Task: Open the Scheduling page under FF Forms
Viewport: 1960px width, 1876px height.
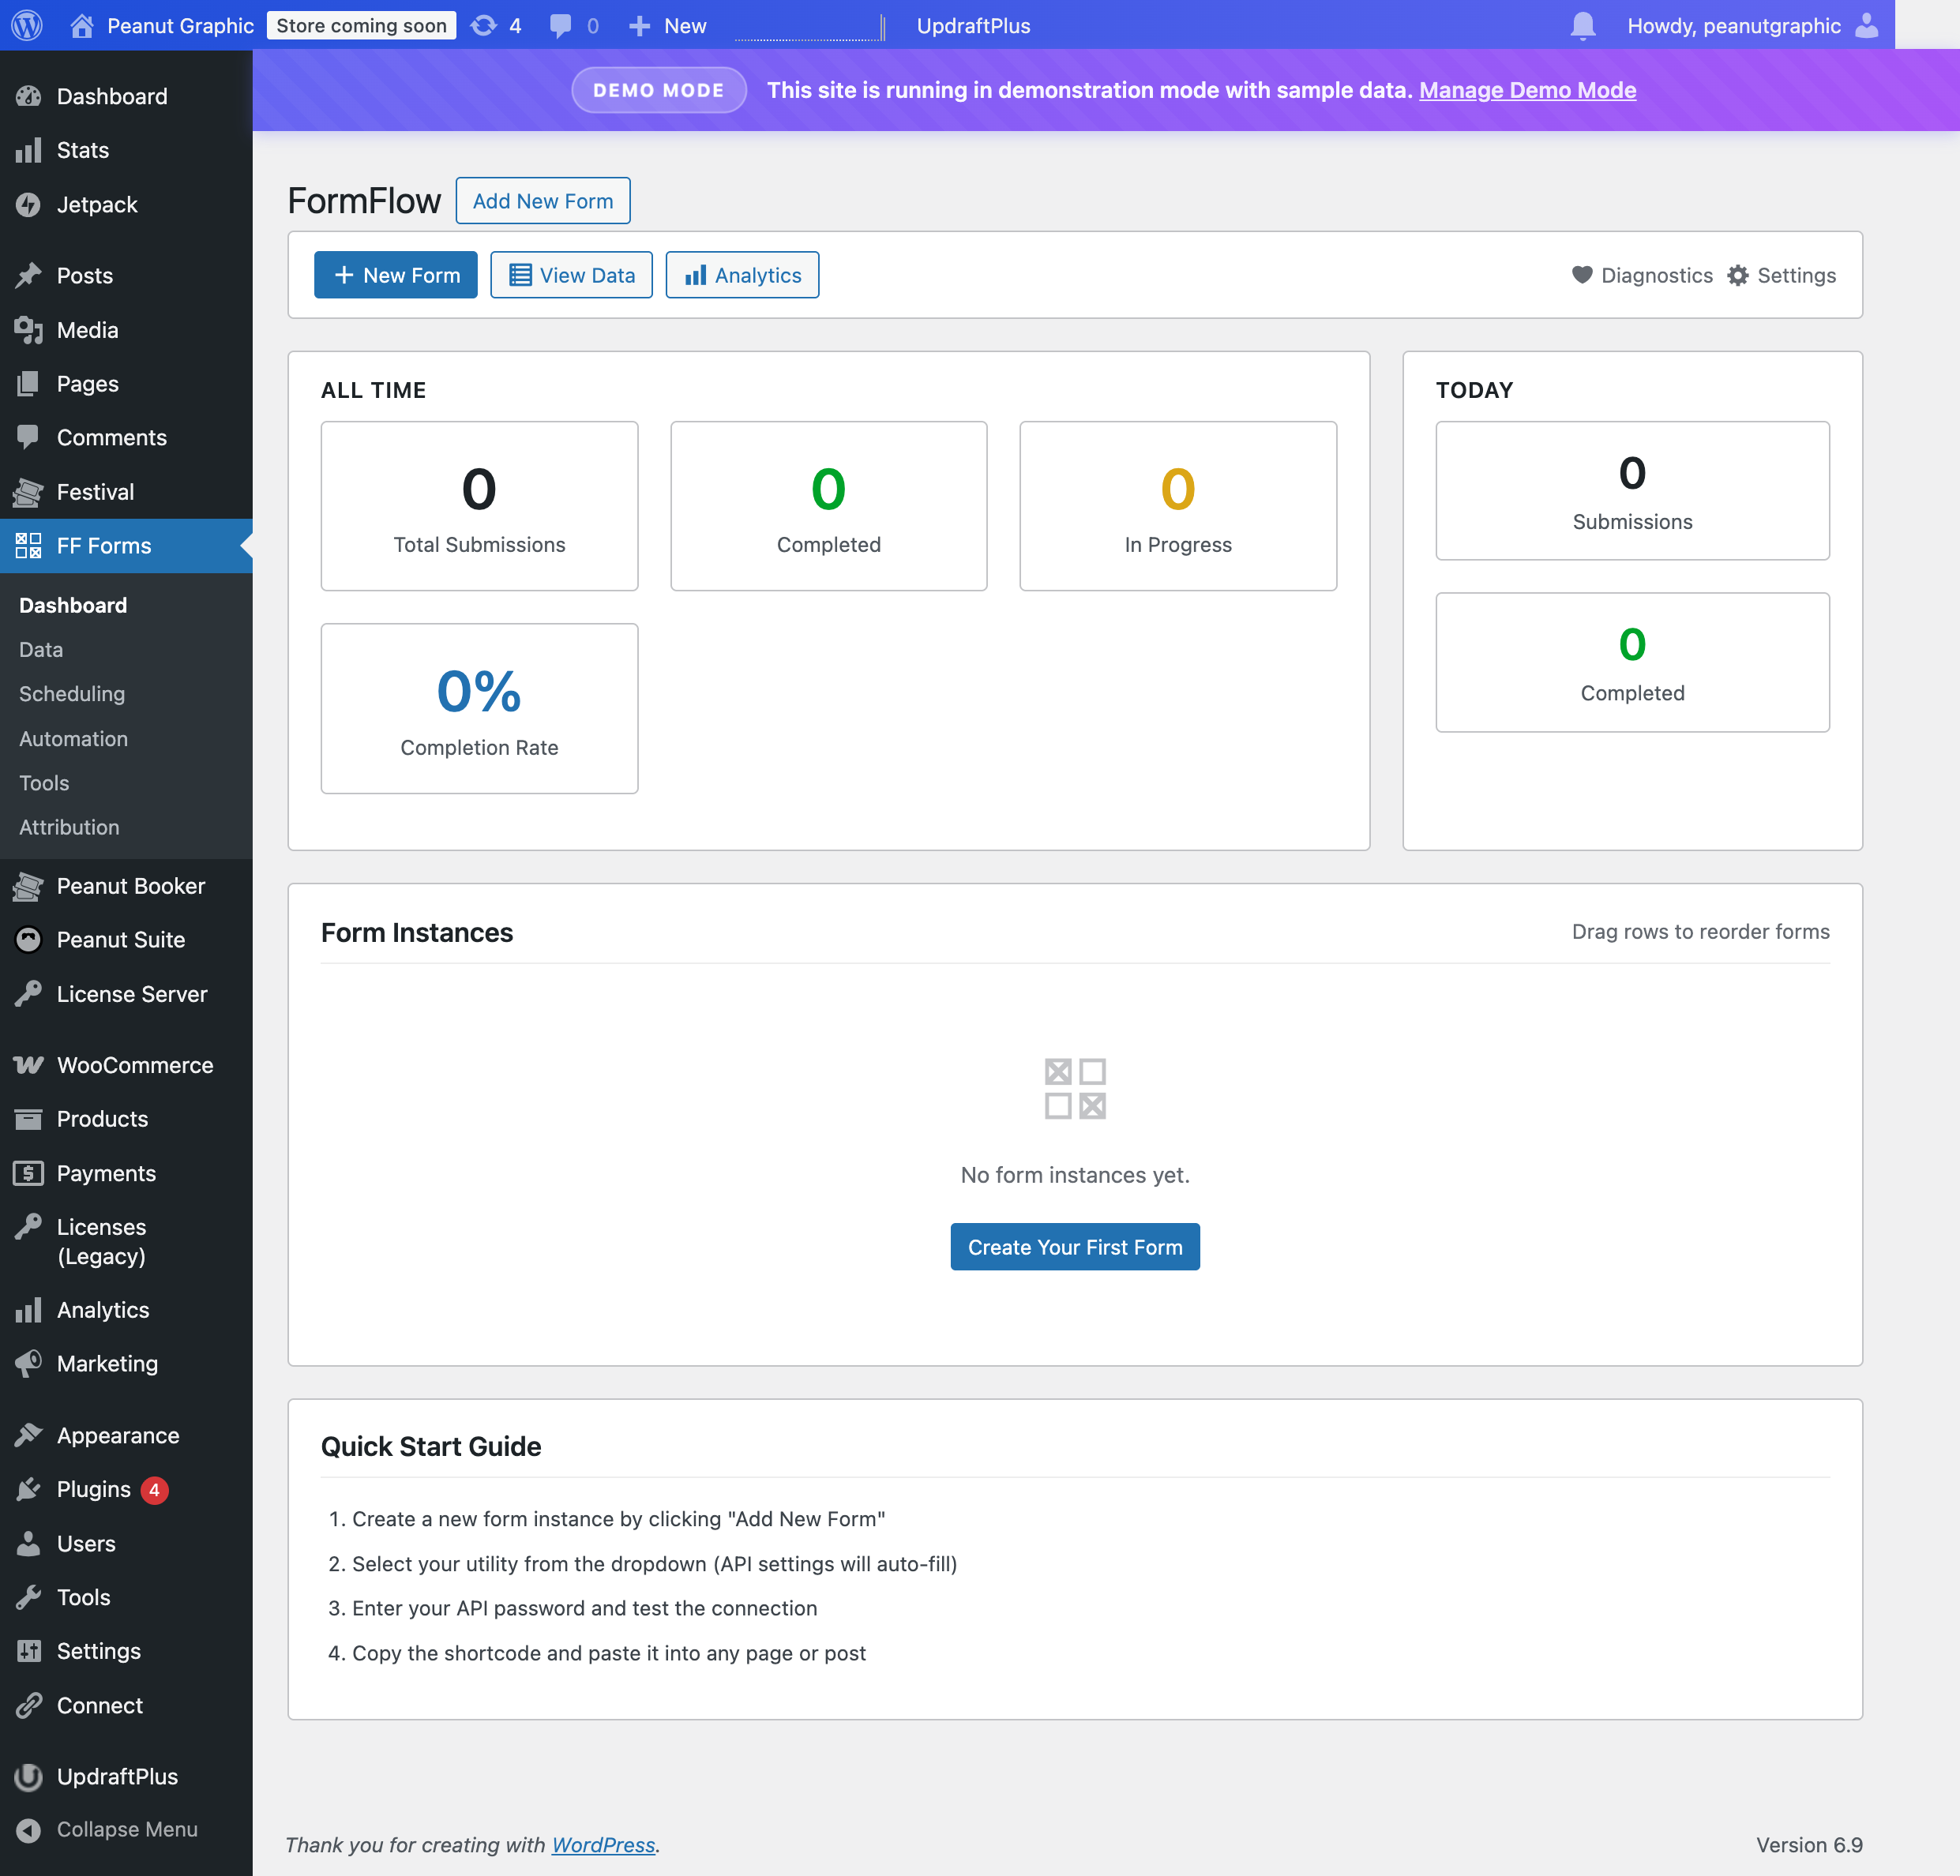Action: (70, 693)
